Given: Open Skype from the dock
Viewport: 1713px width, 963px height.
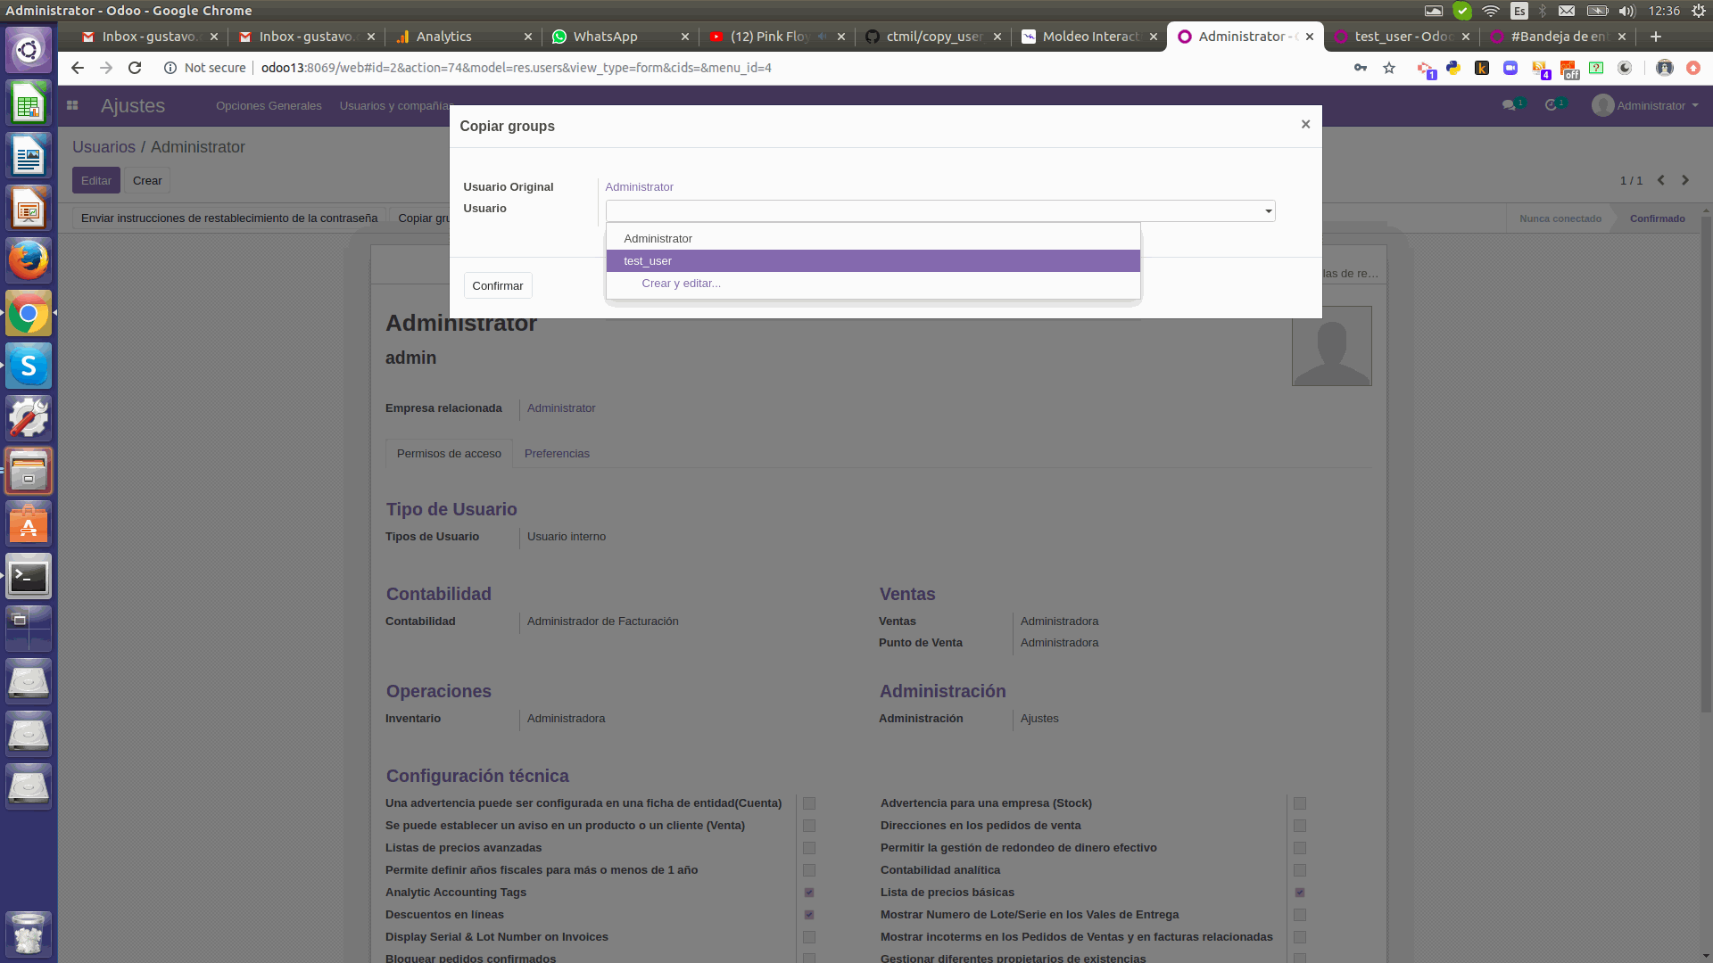Looking at the screenshot, I should click(29, 366).
